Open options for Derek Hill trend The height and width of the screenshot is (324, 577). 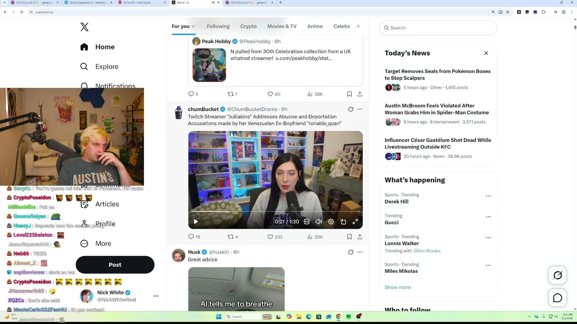(x=488, y=196)
